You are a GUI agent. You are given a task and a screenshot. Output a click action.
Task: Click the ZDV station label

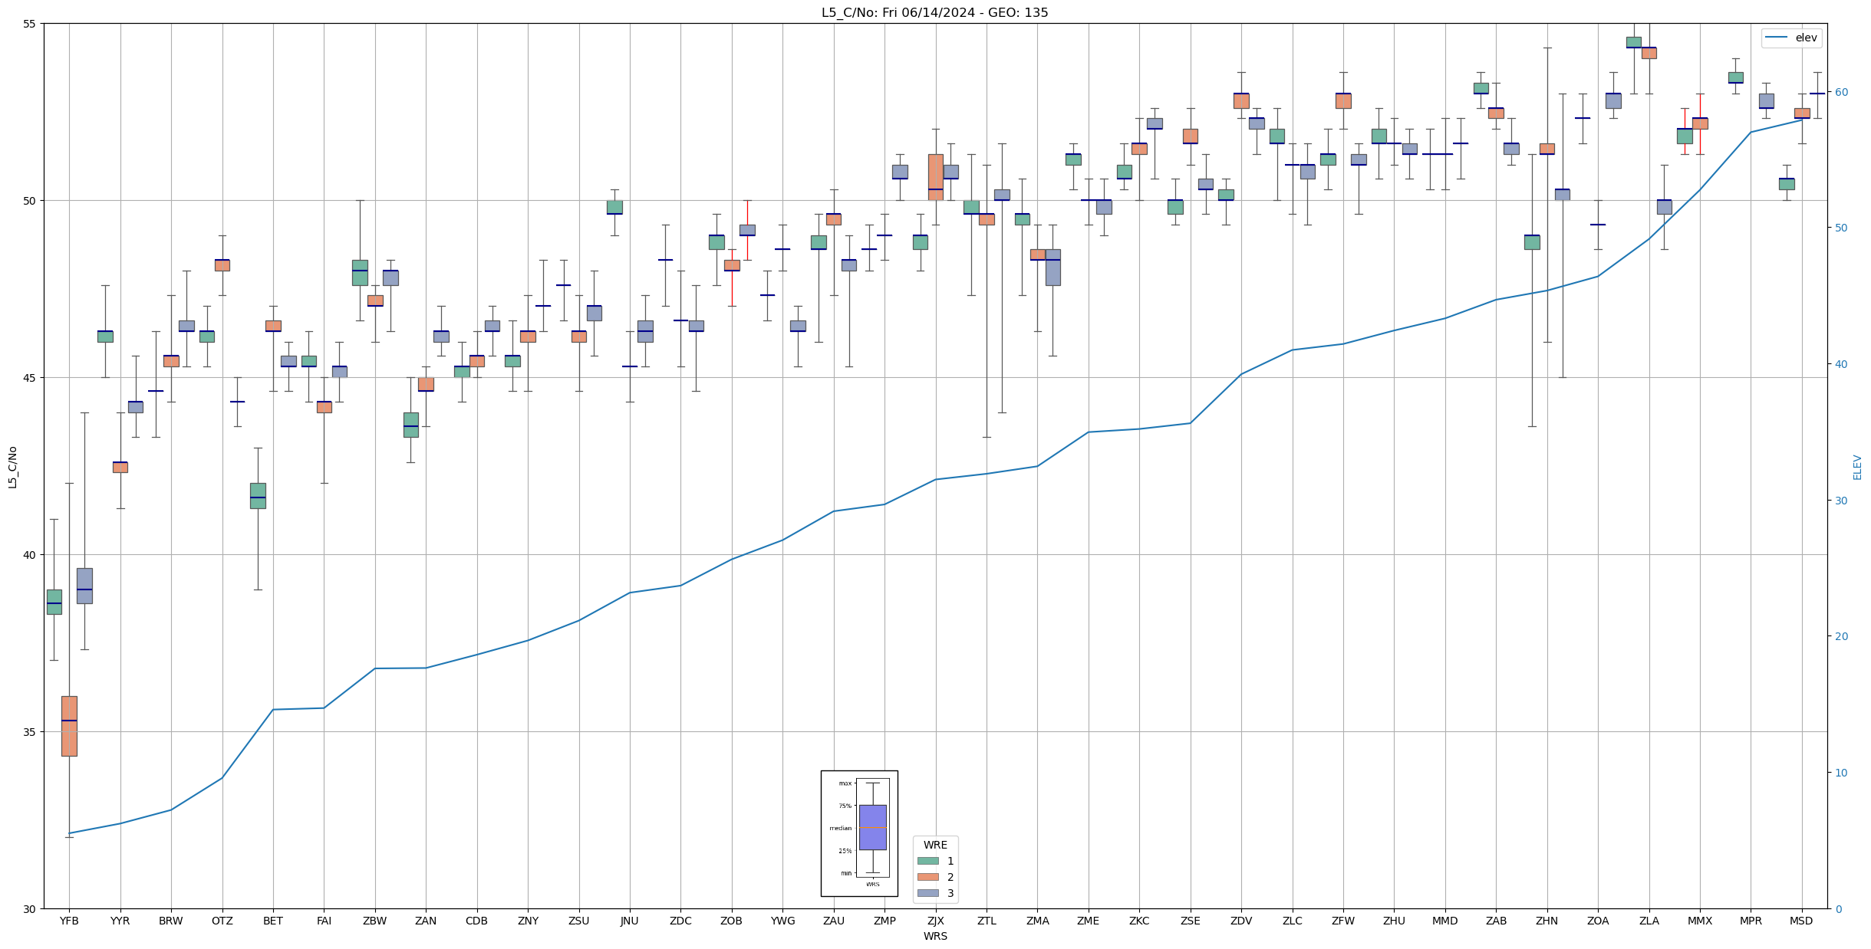tap(1240, 921)
